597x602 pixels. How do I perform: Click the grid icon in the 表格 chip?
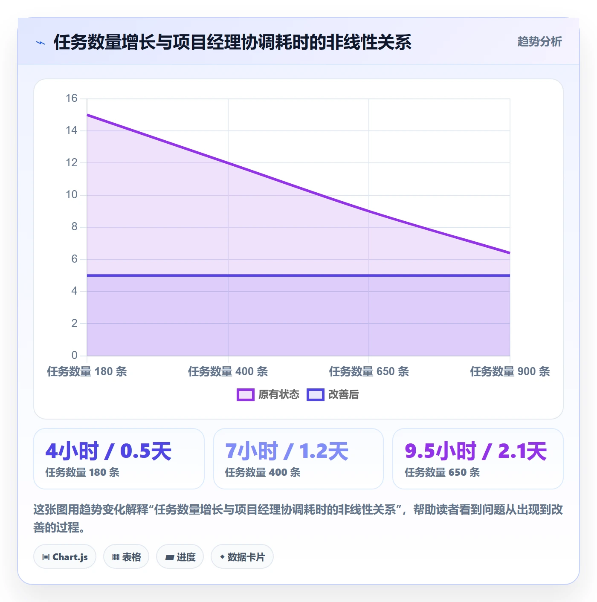(116, 557)
